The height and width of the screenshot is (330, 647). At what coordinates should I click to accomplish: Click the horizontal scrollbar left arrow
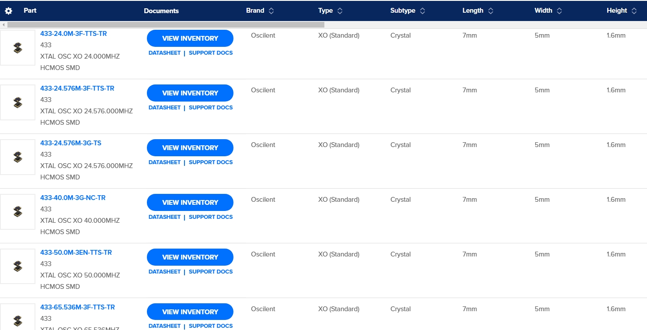3,25
